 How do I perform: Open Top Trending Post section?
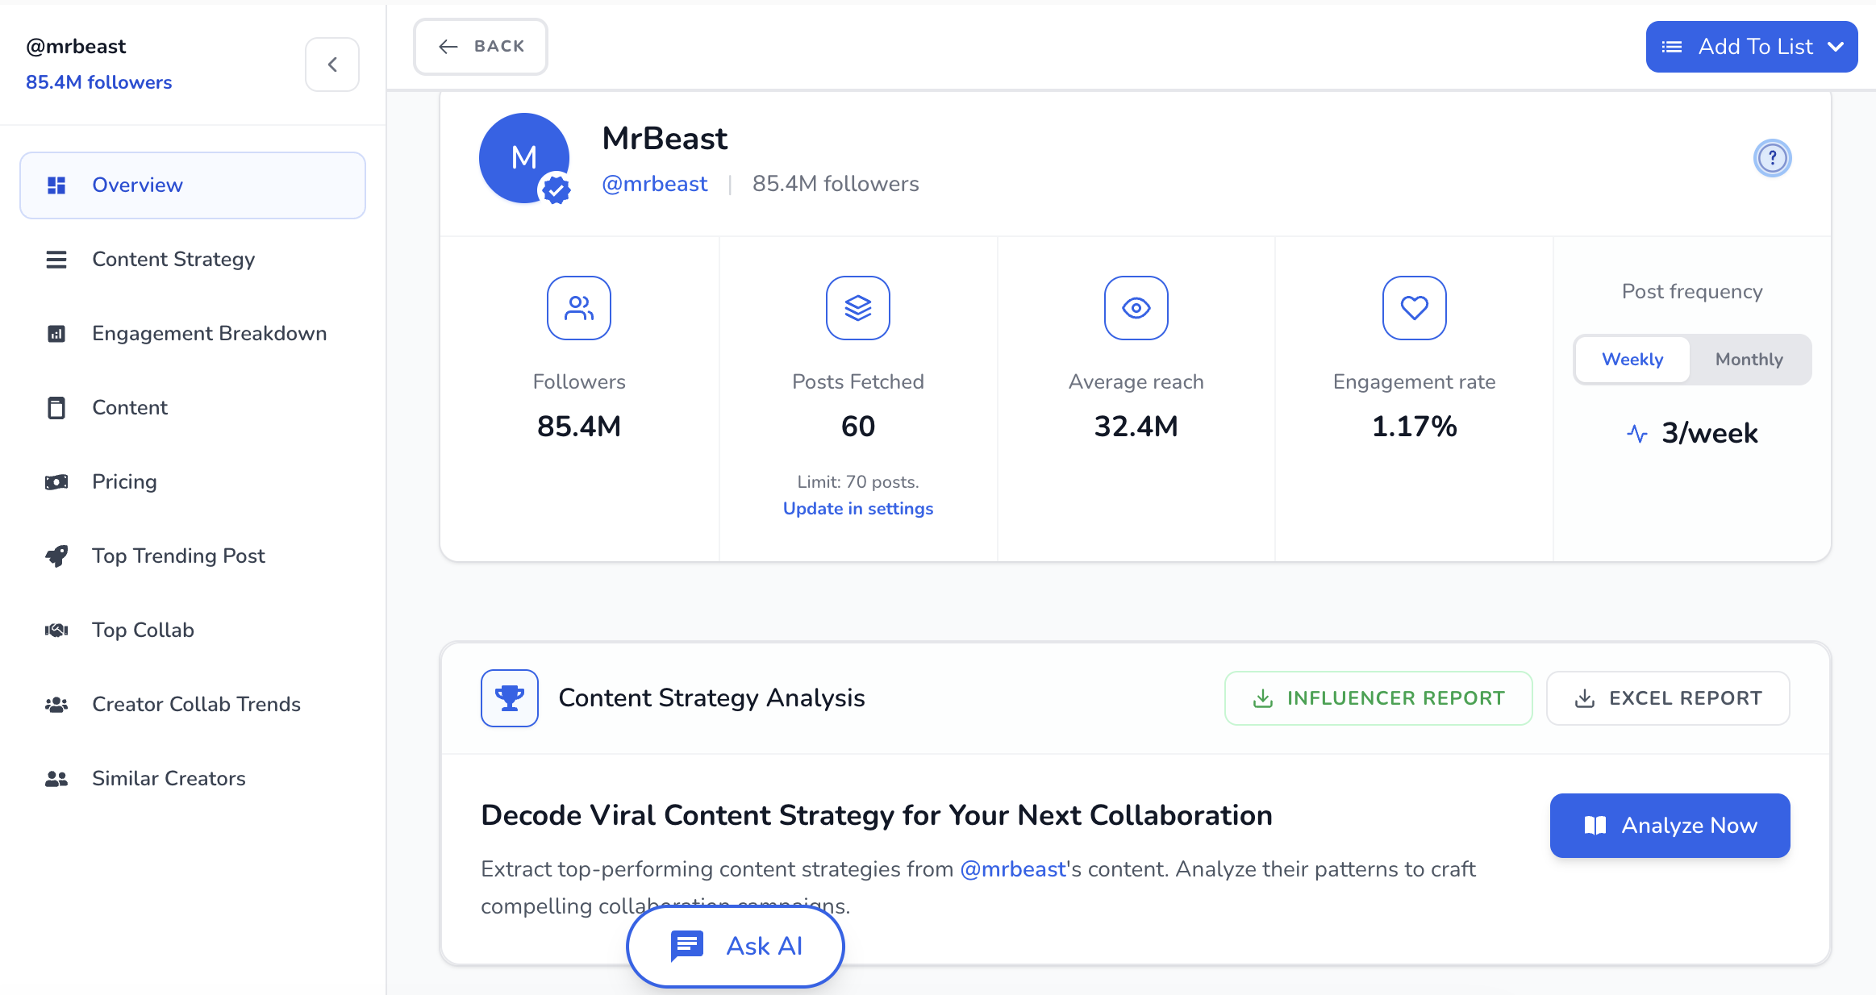pyautogui.click(x=193, y=556)
